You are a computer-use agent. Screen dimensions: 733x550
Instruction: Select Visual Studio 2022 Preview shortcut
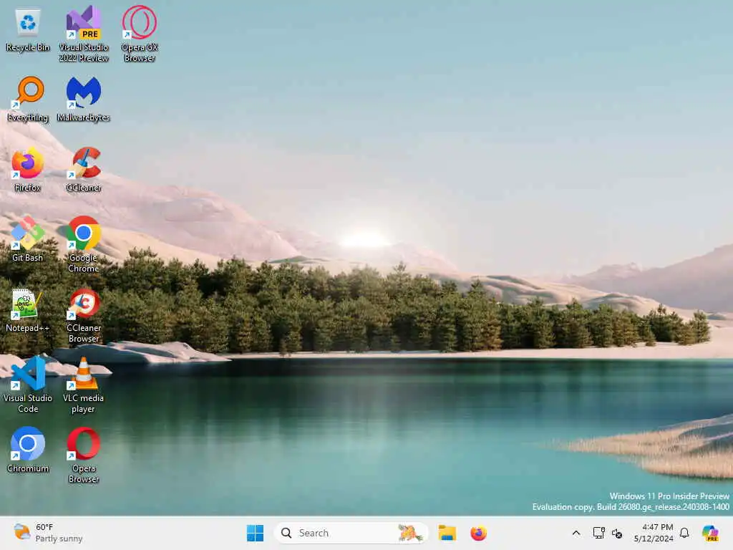(x=84, y=34)
